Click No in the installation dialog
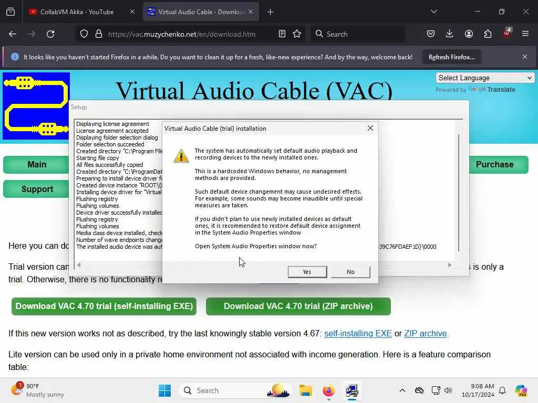Viewport: 538px width, 403px height. [x=350, y=272]
